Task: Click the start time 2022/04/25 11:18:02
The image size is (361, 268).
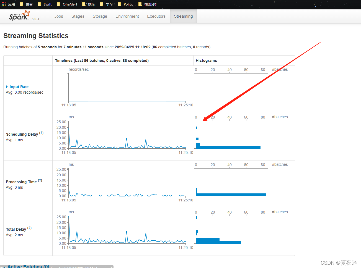Action: [133, 47]
